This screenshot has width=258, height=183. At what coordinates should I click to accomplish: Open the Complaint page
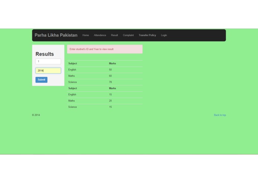click(x=128, y=35)
